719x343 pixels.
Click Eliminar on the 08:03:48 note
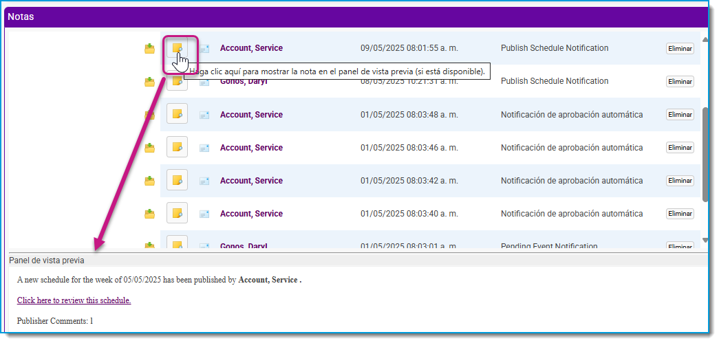[680, 115]
